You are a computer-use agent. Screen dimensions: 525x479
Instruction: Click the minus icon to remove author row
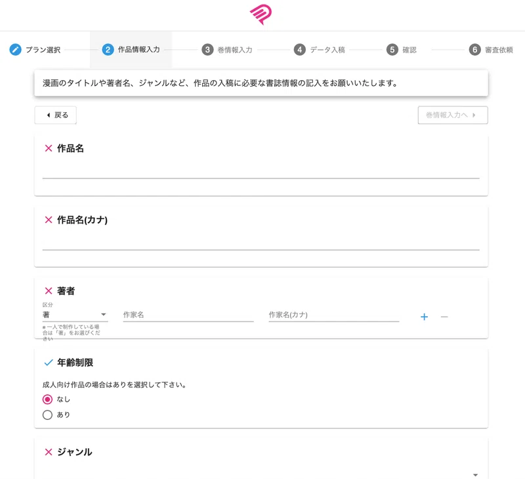tap(444, 317)
